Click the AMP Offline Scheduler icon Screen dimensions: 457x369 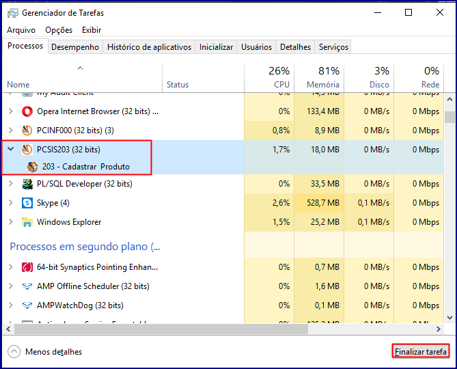click(x=27, y=286)
